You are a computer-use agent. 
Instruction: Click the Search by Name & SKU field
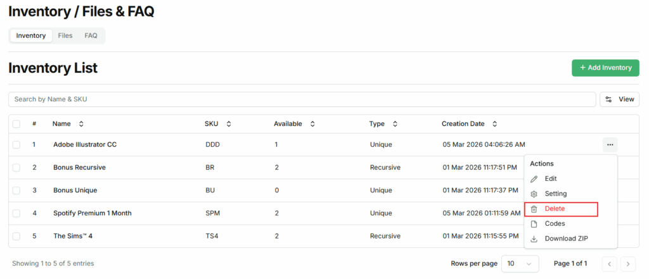point(302,99)
